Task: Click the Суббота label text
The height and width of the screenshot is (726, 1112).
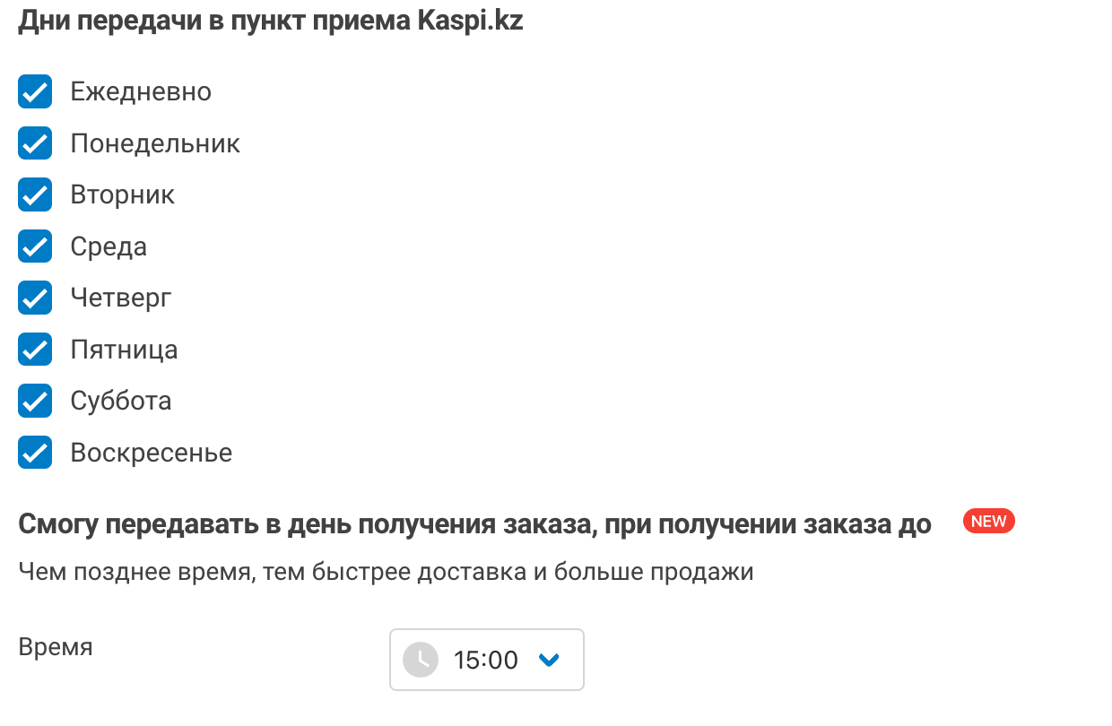Action: (121, 401)
